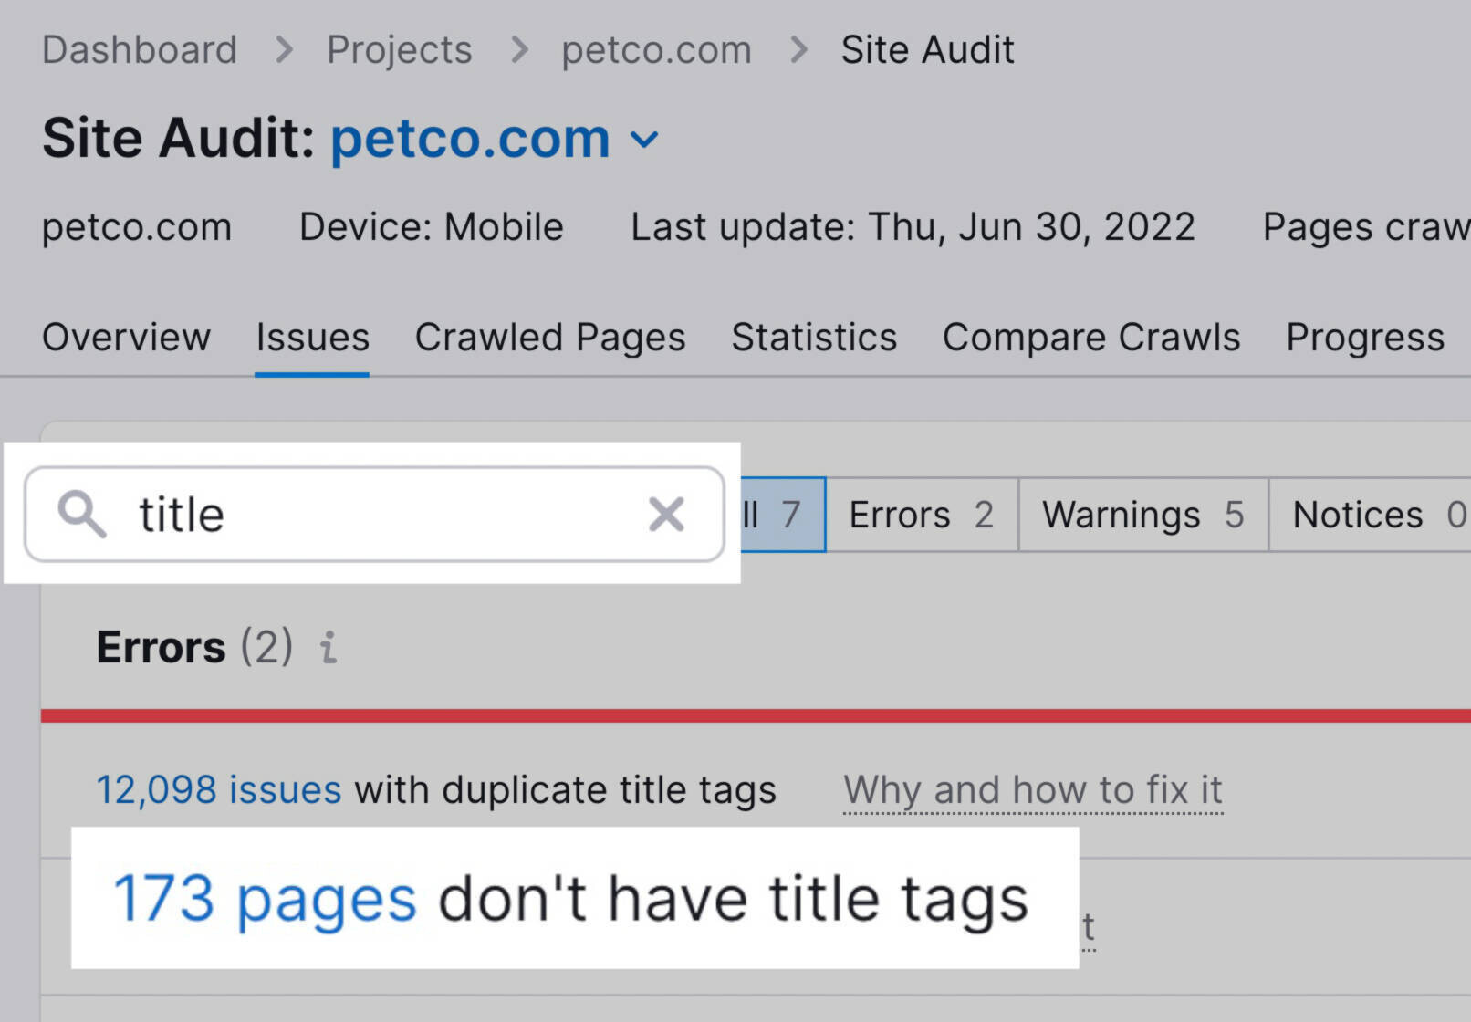
Task: Filter issues by Errors 2
Action: coord(921,515)
